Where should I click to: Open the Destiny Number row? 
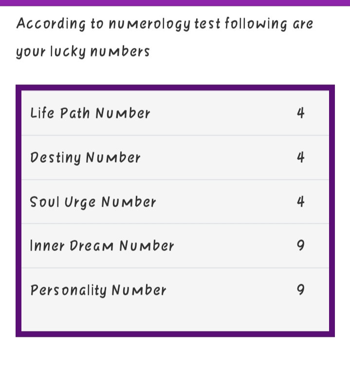(x=175, y=157)
